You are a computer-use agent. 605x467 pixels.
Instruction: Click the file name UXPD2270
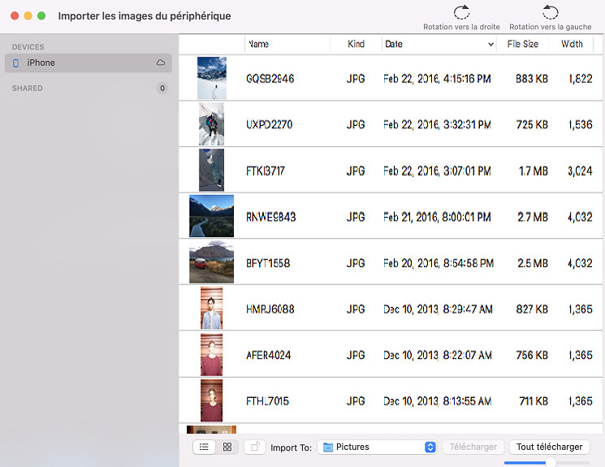(x=270, y=124)
